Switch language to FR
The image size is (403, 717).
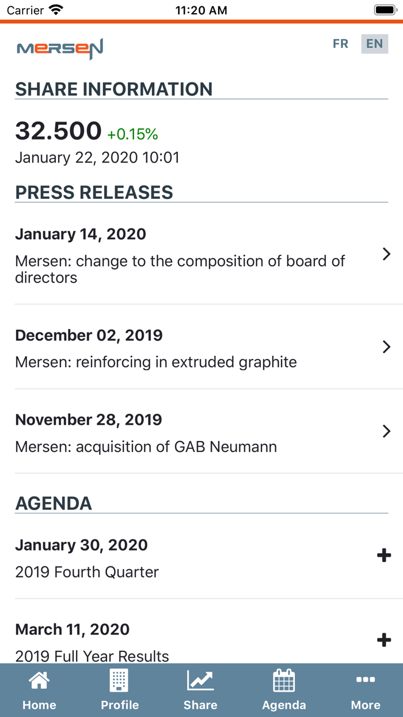coord(340,44)
